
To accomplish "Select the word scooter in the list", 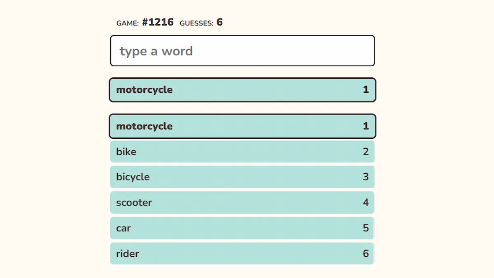I will tap(134, 203).
